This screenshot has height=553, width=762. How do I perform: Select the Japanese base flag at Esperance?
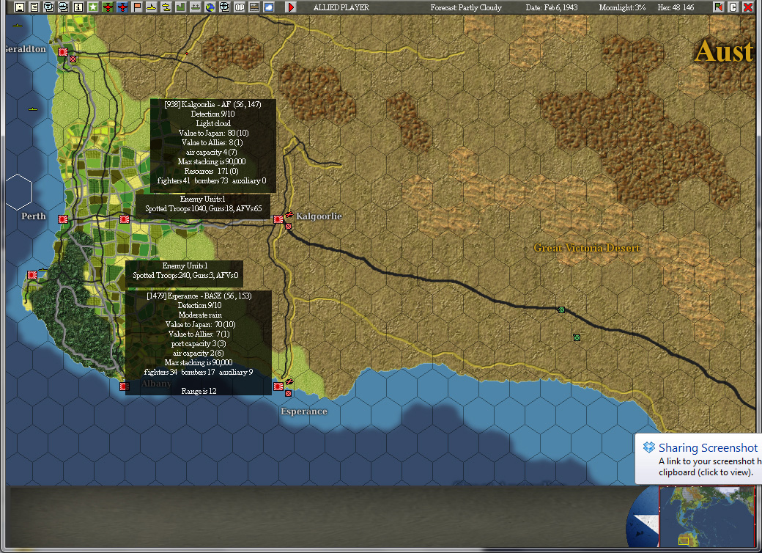(x=278, y=387)
